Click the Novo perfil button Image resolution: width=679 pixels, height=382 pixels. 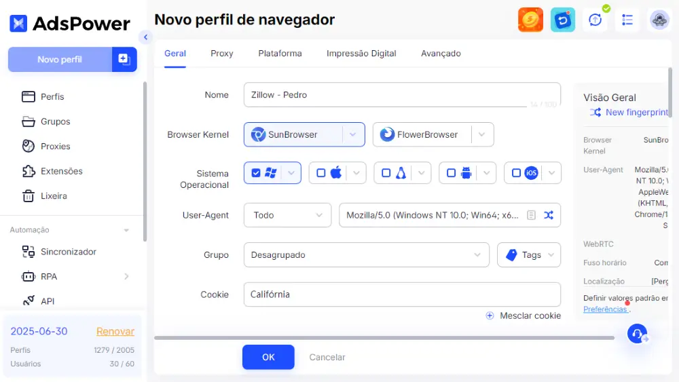pyautogui.click(x=60, y=59)
